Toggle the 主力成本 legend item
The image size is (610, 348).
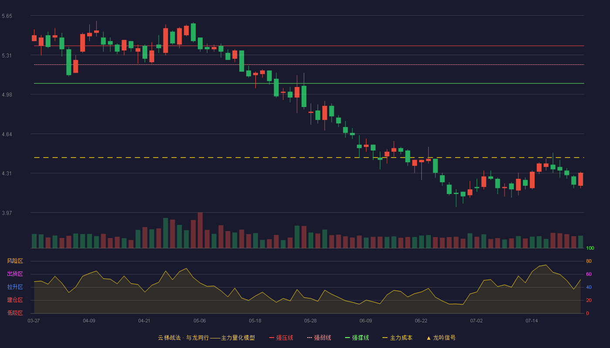point(397,338)
